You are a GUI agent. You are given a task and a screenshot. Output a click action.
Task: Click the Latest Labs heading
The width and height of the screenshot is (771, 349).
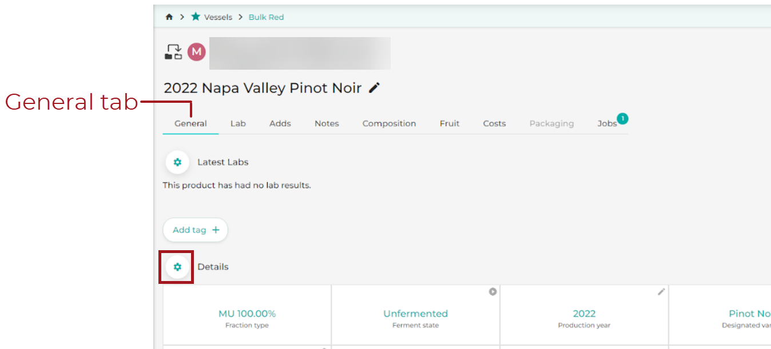(x=223, y=162)
